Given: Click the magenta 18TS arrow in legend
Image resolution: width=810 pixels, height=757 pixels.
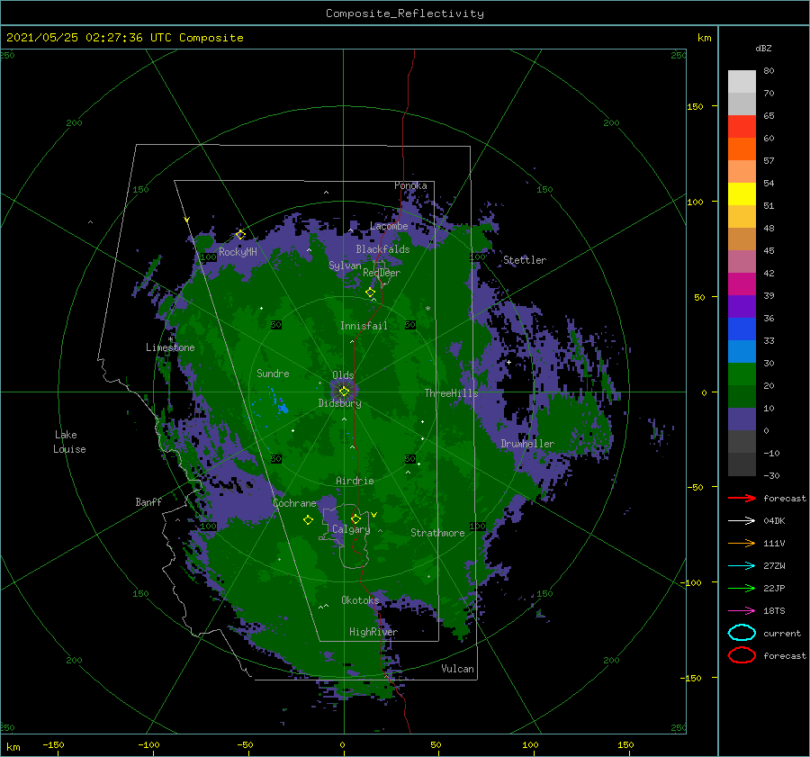Looking at the screenshot, I should [742, 611].
